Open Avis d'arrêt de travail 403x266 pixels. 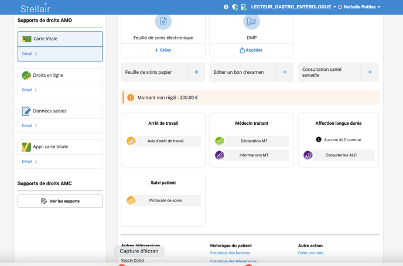pyautogui.click(x=165, y=141)
